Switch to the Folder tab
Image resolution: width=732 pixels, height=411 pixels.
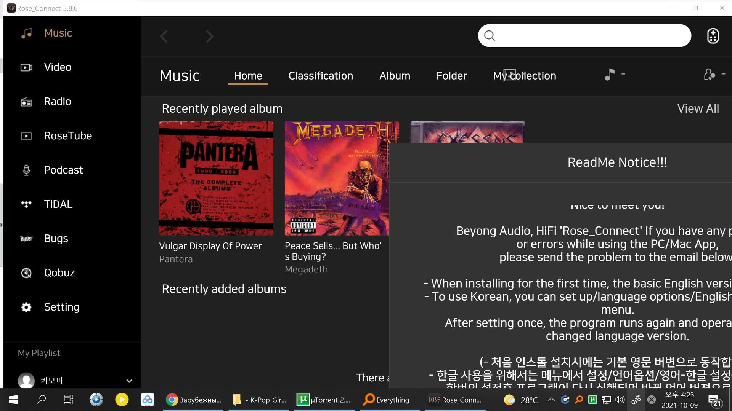(x=451, y=76)
